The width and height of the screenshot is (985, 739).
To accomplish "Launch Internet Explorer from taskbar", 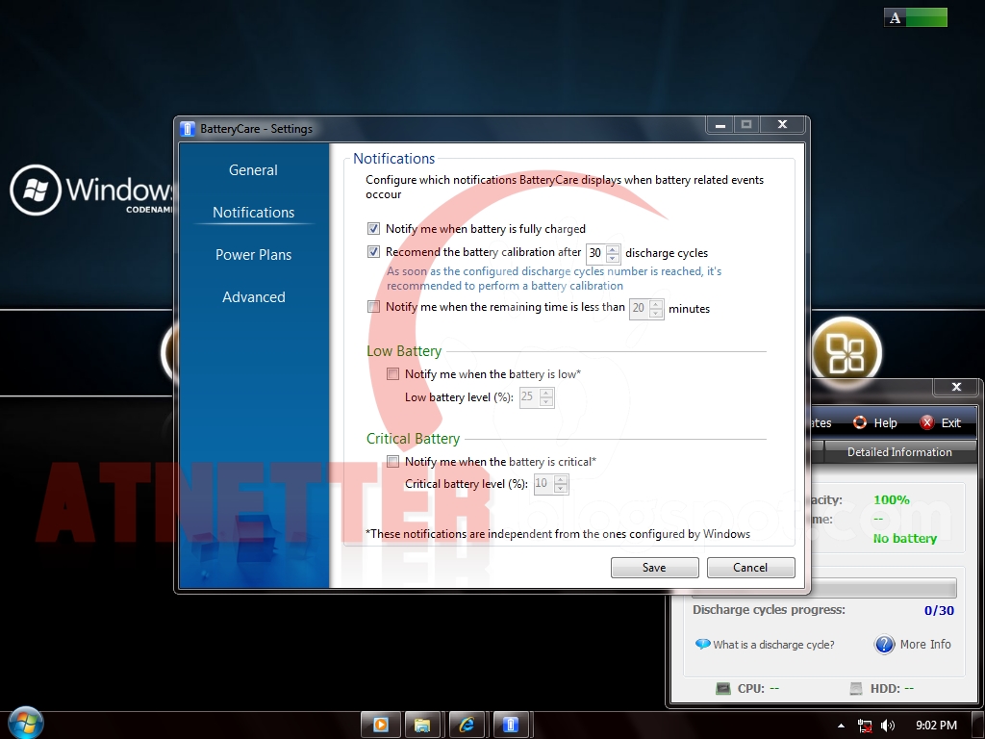I will click(467, 726).
